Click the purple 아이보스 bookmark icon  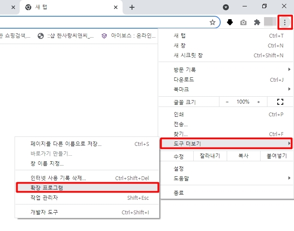coord(104,36)
